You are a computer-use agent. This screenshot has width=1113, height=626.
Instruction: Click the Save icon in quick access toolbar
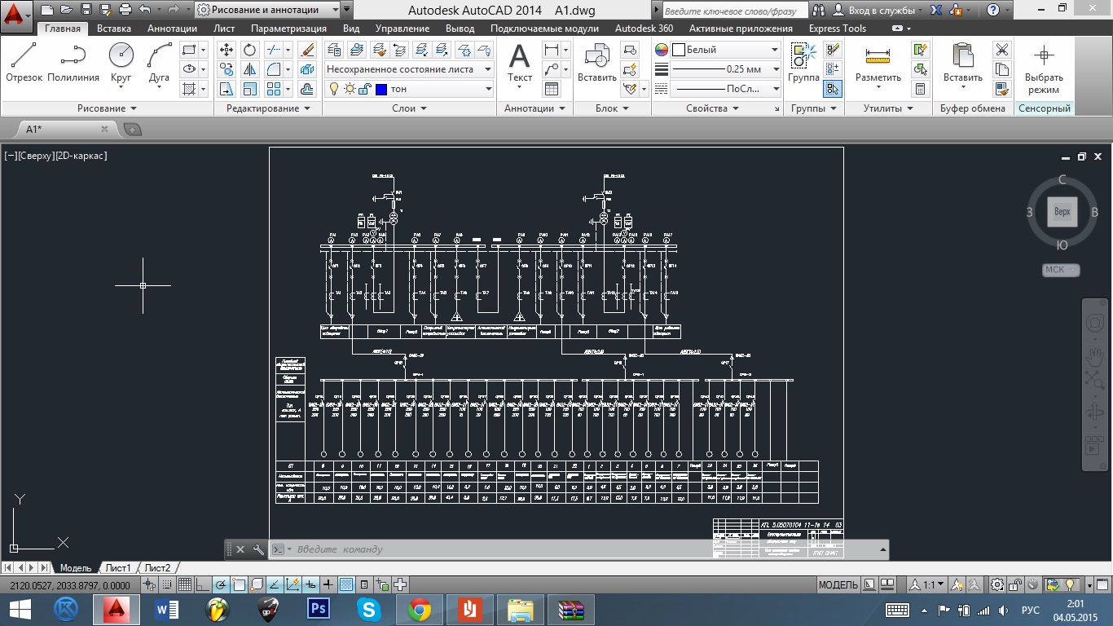(86, 10)
